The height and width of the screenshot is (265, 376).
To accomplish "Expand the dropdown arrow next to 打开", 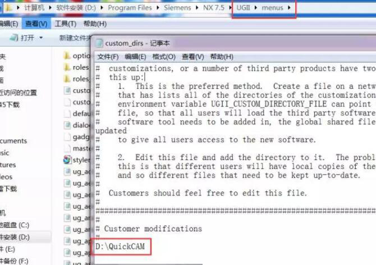I will (x=41, y=38).
